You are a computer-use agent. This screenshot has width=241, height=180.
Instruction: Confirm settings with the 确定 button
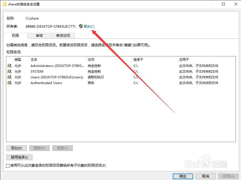point(183,176)
